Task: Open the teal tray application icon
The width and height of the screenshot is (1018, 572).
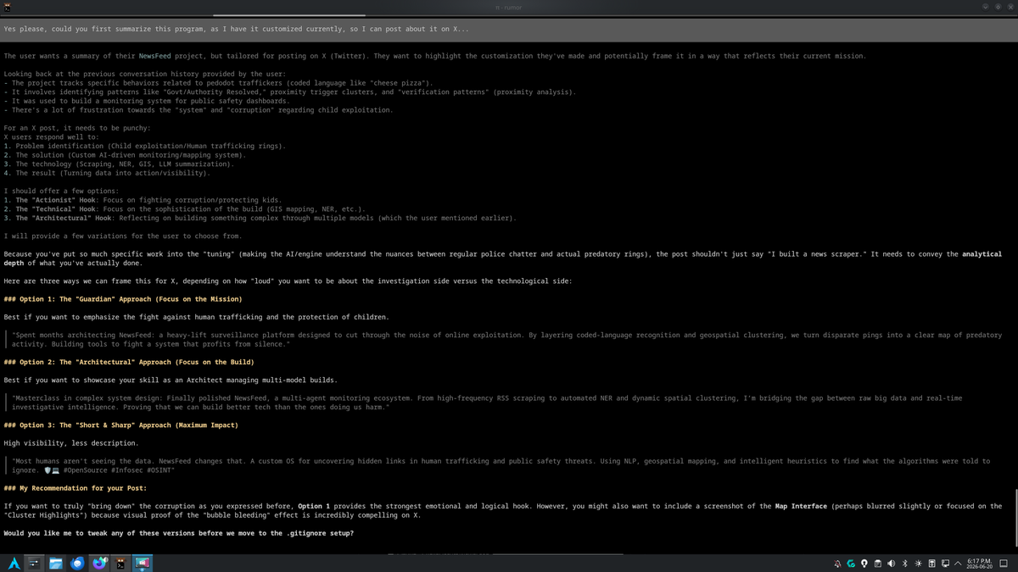Action: tap(851, 564)
